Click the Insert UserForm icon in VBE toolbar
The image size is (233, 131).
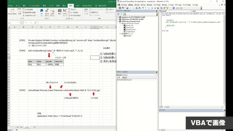click(x=123, y=8)
